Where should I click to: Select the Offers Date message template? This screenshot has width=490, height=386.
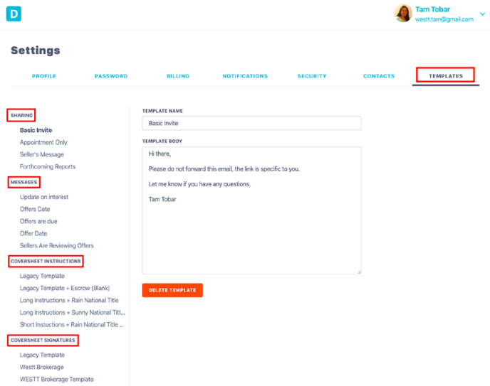pos(35,209)
